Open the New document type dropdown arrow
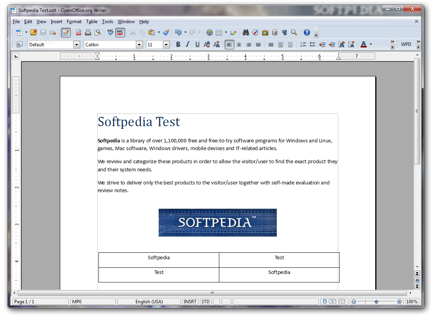This screenshot has height=316, width=432. (x=27, y=32)
